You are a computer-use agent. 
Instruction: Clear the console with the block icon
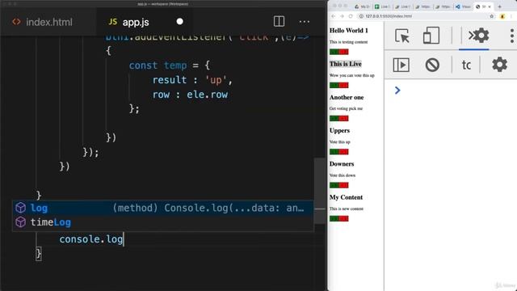coord(432,65)
